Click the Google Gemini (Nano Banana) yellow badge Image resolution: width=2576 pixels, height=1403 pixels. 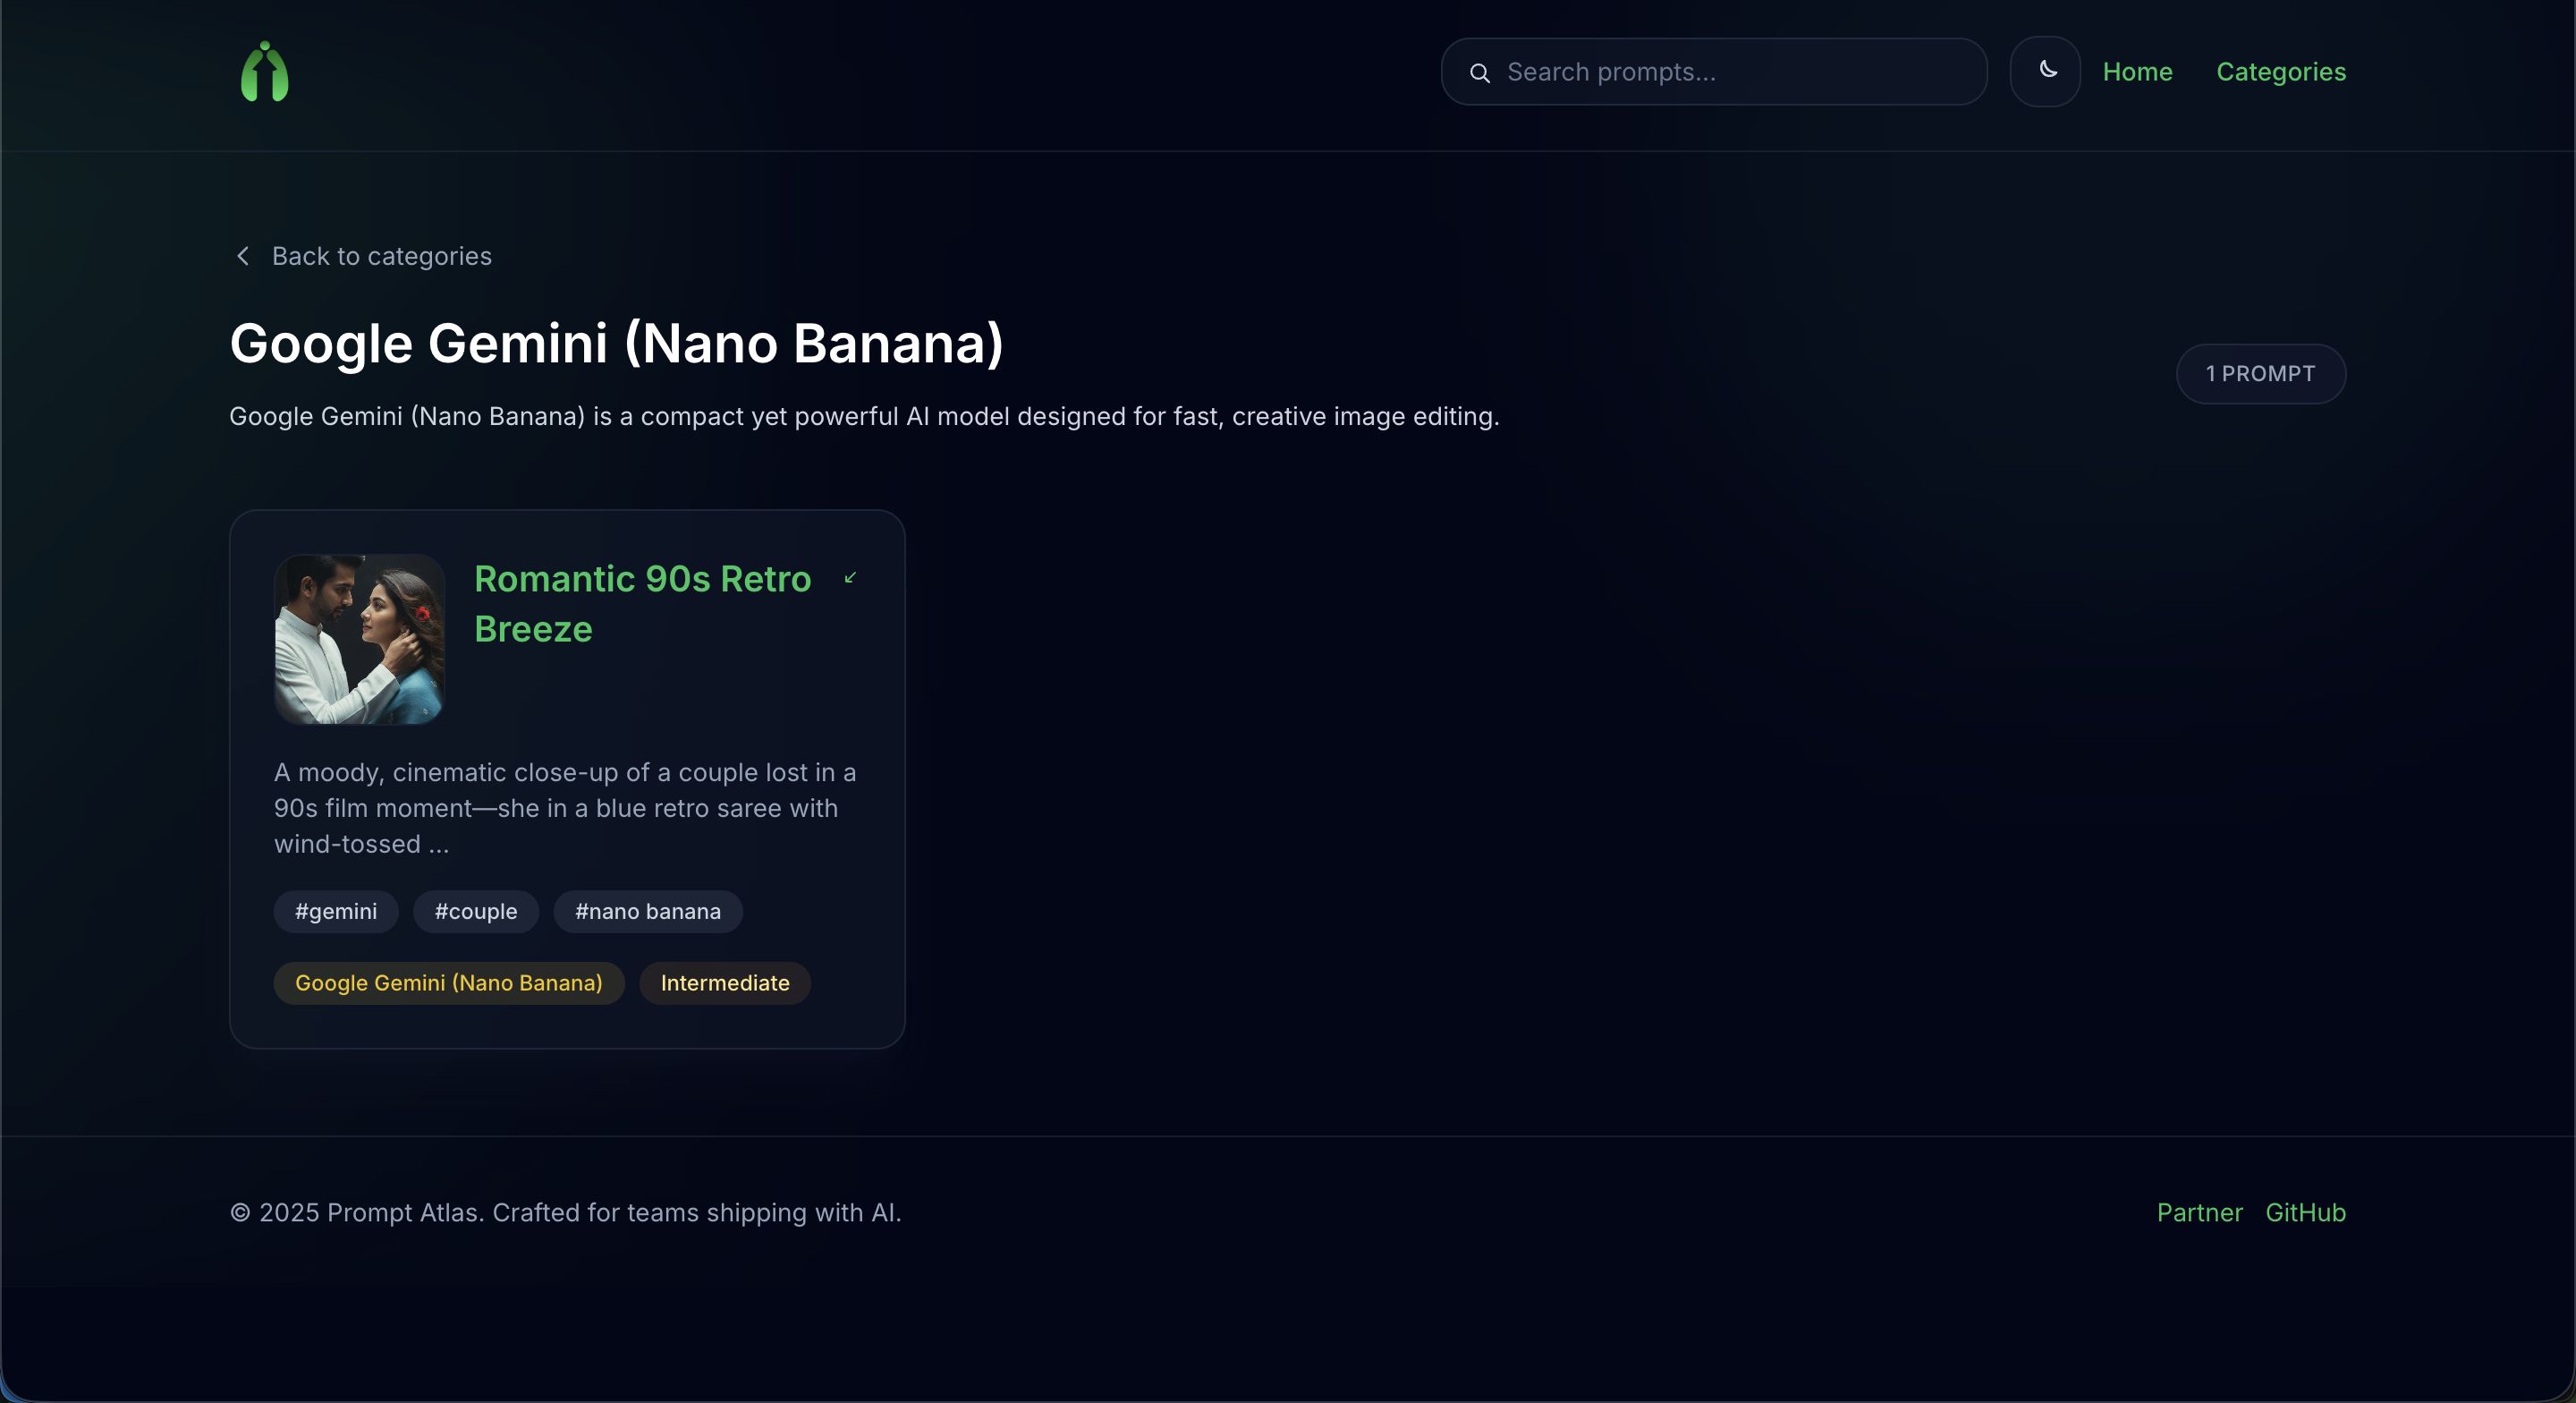tap(449, 982)
